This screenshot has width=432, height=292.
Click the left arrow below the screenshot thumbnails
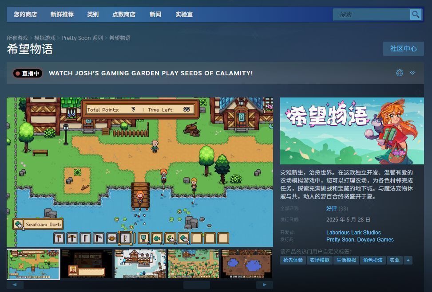tap(15, 285)
